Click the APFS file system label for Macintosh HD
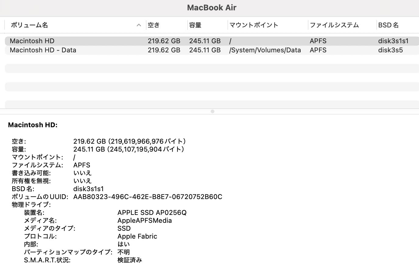This screenshot has height=280, width=419. [318, 41]
